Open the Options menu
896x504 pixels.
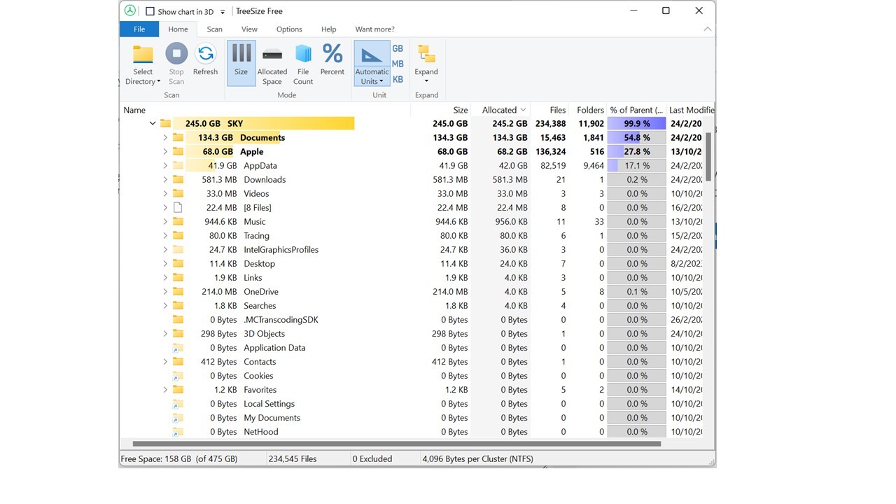coord(288,29)
